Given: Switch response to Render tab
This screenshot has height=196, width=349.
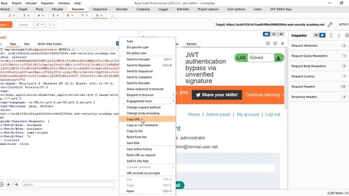Looking at the screenshot, I should tap(191, 44).
